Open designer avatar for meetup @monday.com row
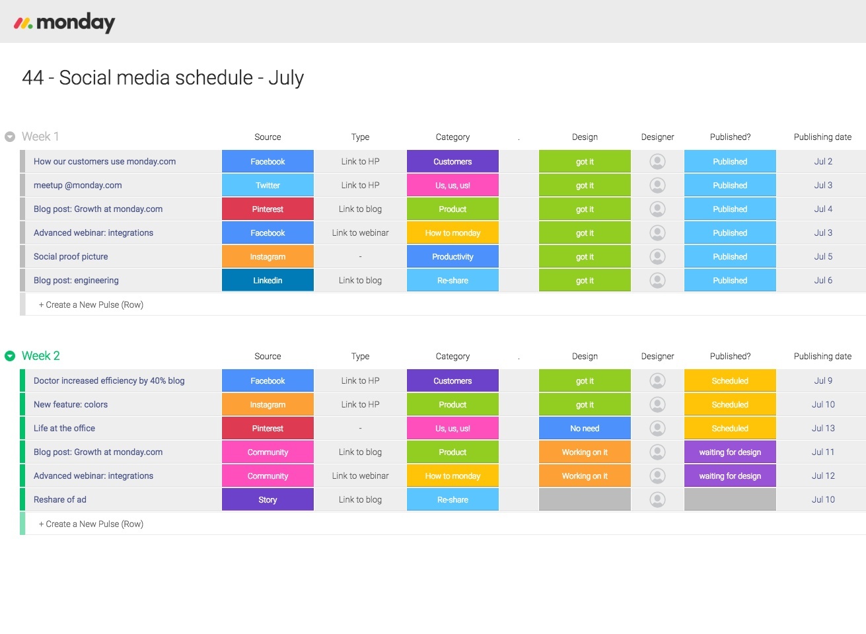Screen dimensions: 866x634 pyautogui.click(x=657, y=186)
